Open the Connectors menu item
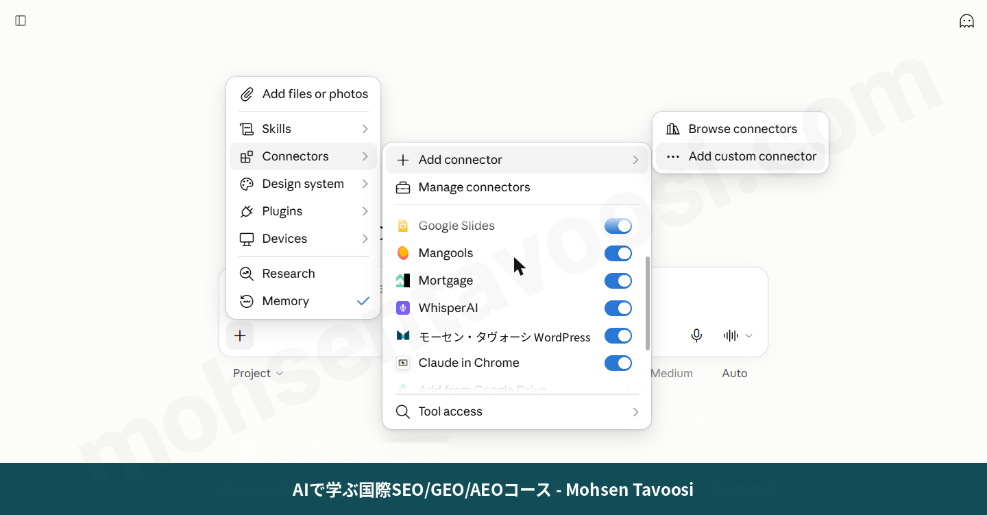 click(x=304, y=156)
